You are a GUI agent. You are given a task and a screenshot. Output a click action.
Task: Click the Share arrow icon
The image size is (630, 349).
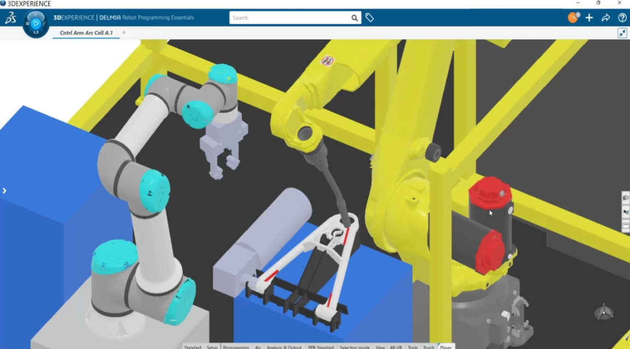606,18
